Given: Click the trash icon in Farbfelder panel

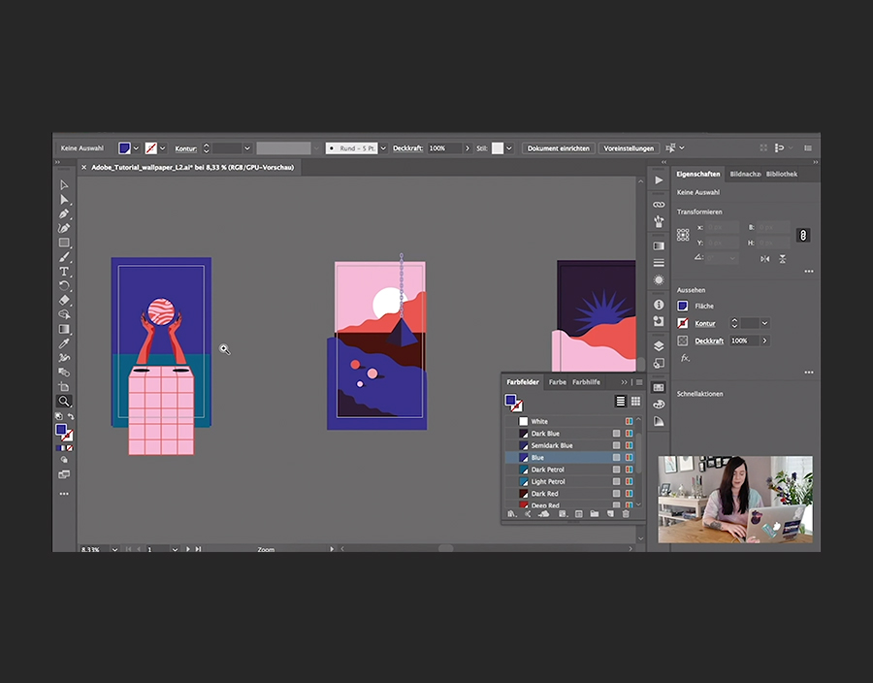Looking at the screenshot, I should point(626,514).
